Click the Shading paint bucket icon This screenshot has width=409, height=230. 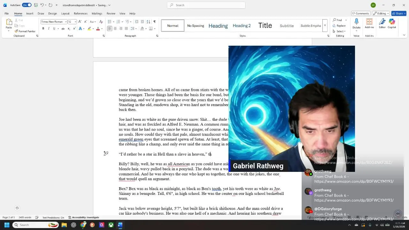[142, 28]
